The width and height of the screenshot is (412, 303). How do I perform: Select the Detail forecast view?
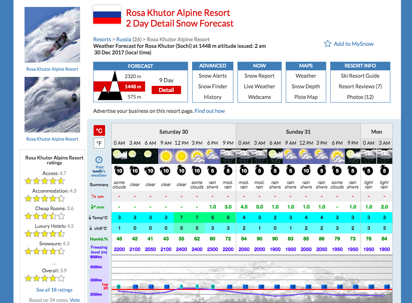[166, 90]
